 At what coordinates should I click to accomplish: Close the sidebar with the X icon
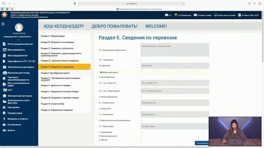pos(3,24)
